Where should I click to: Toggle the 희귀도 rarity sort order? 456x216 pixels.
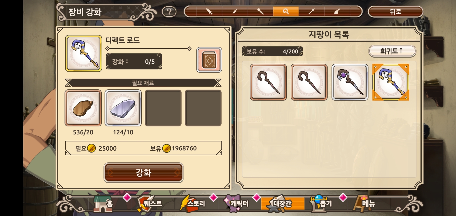tap(392, 51)
